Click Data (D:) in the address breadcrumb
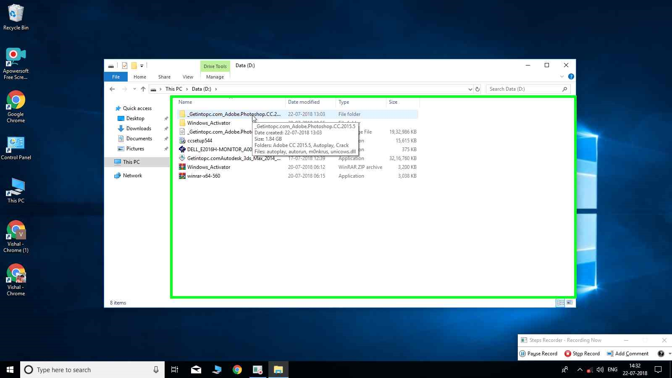This screenshot has width=672, height=378. pyautogui.click(x=202, y=89)
